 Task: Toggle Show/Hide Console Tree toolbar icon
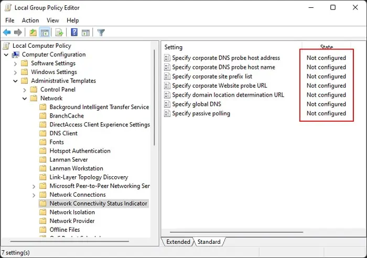click(45, 33)
